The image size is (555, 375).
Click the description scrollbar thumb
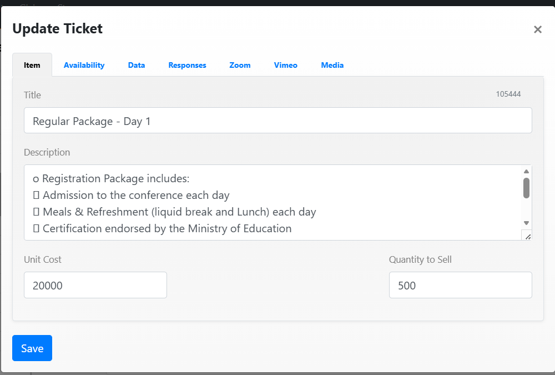(x=526, y=188)
